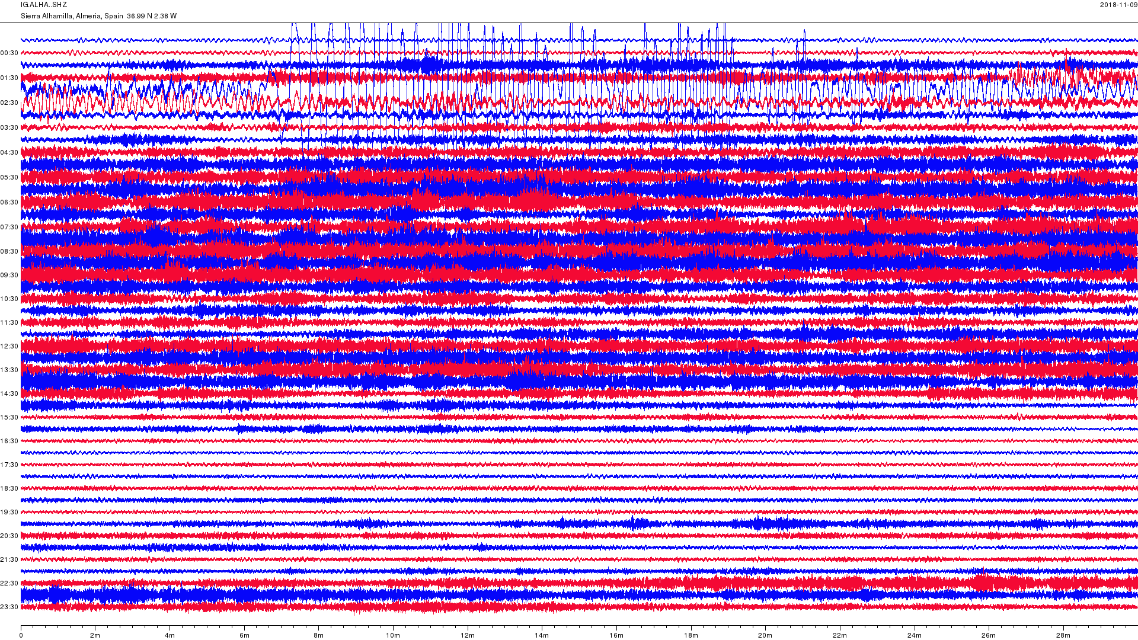Click the 12m axis tick label
The image size is (1138, 640).
[x=468, y=636]
